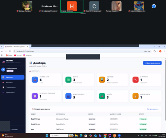The height and width of the screenshot is (138, 166).
Task: Open the browser tab search dropdown
Action: pyautogui.click(x=2, y=47)
